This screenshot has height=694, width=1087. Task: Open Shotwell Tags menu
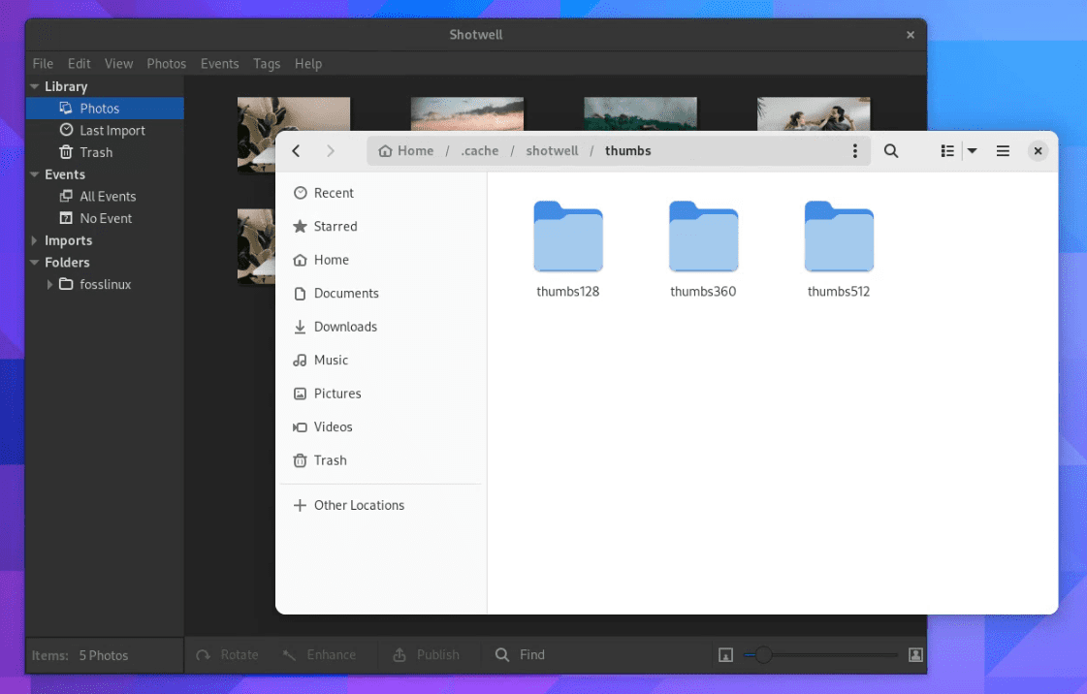tap(267, 64)
